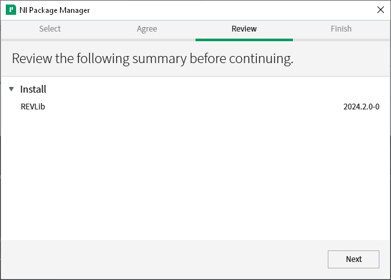Close the NI Package Manager window
Screen dimensions: 391x280
pos(380,10)
